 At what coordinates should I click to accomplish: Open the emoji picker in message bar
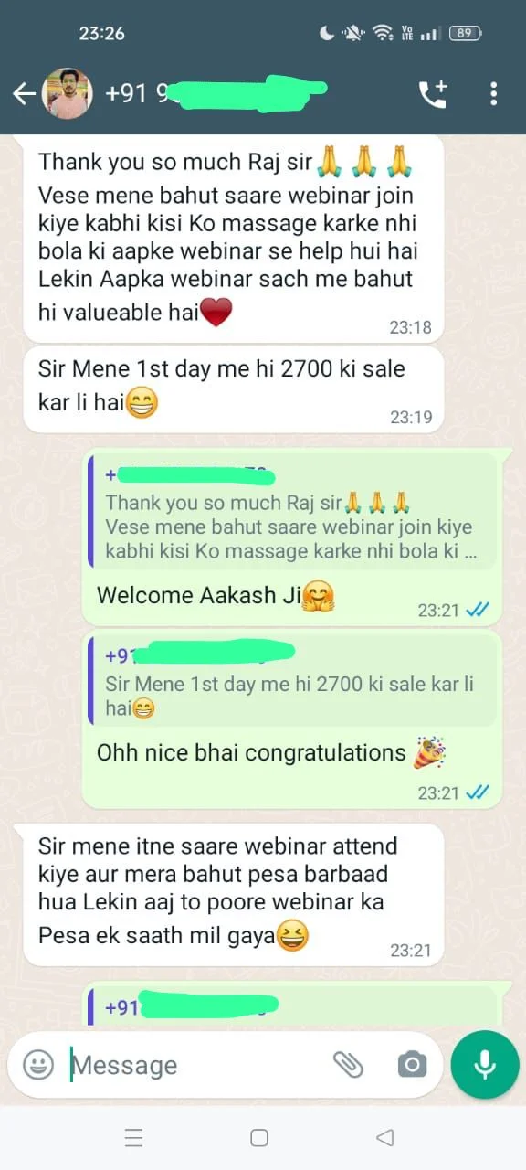point(38,1064)
